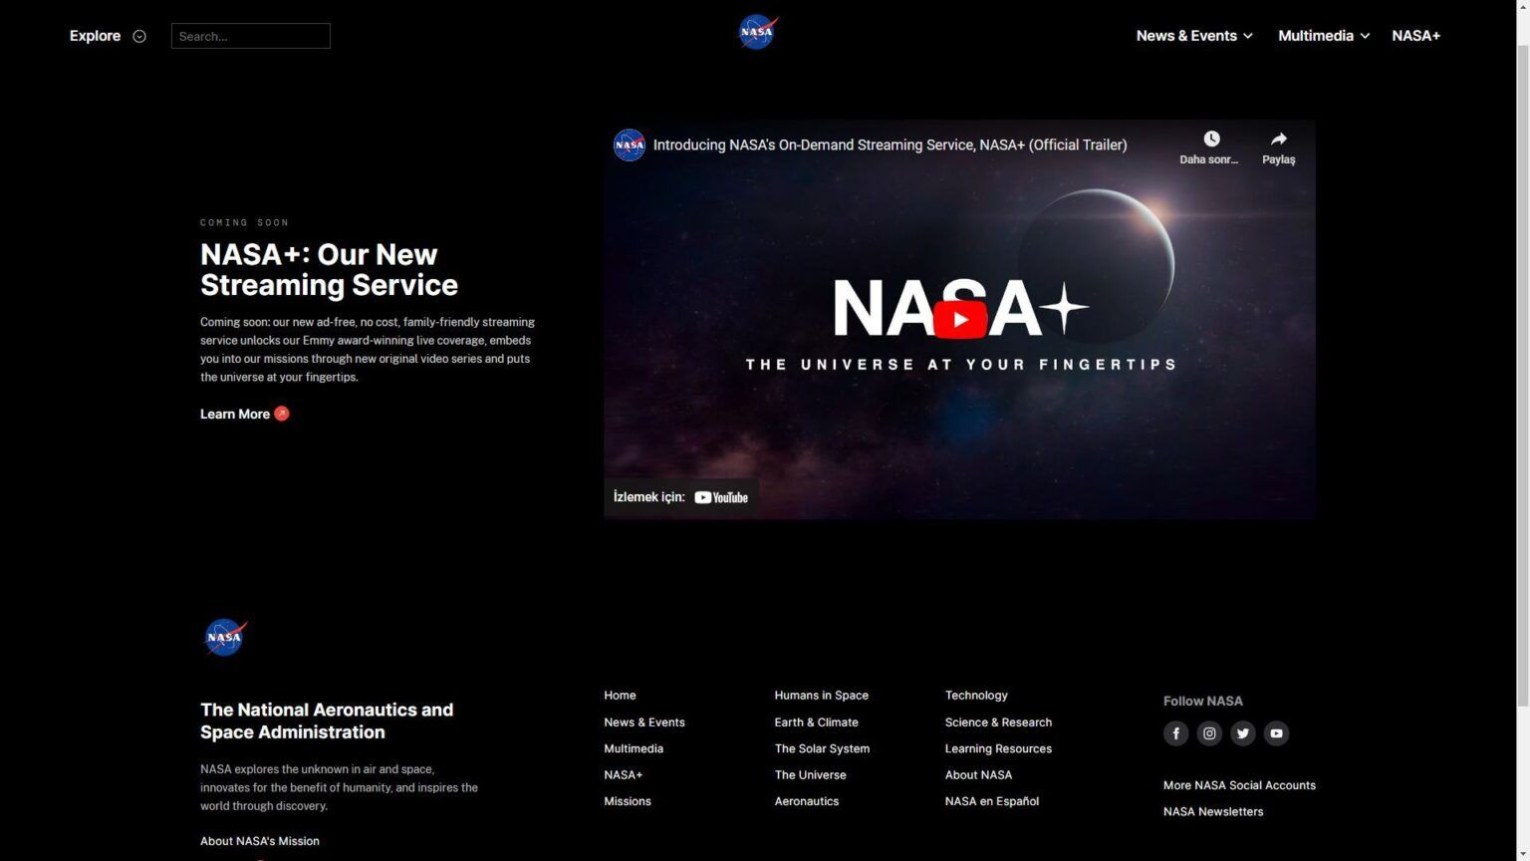Play the NASA+ trailer video
The height and width of the screenshot is (861, 1530).
tap(959, 319)
